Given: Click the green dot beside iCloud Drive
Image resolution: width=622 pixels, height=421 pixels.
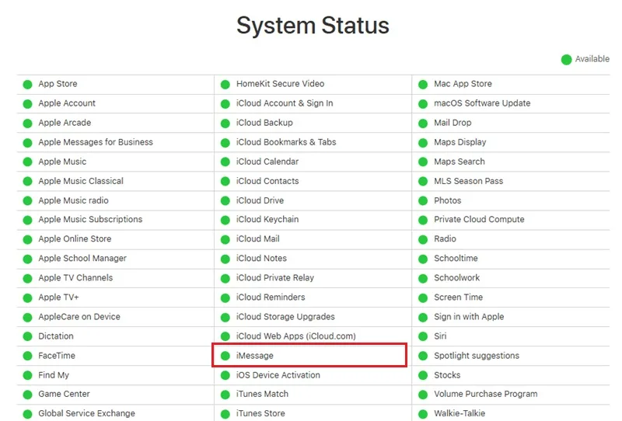Looking at the screenshot, I should [x=225, y=201].
